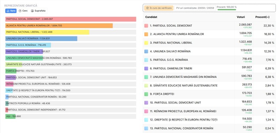
Task: Click yellow swatch of Partidul Național Liberal
Action: point(146,43)
